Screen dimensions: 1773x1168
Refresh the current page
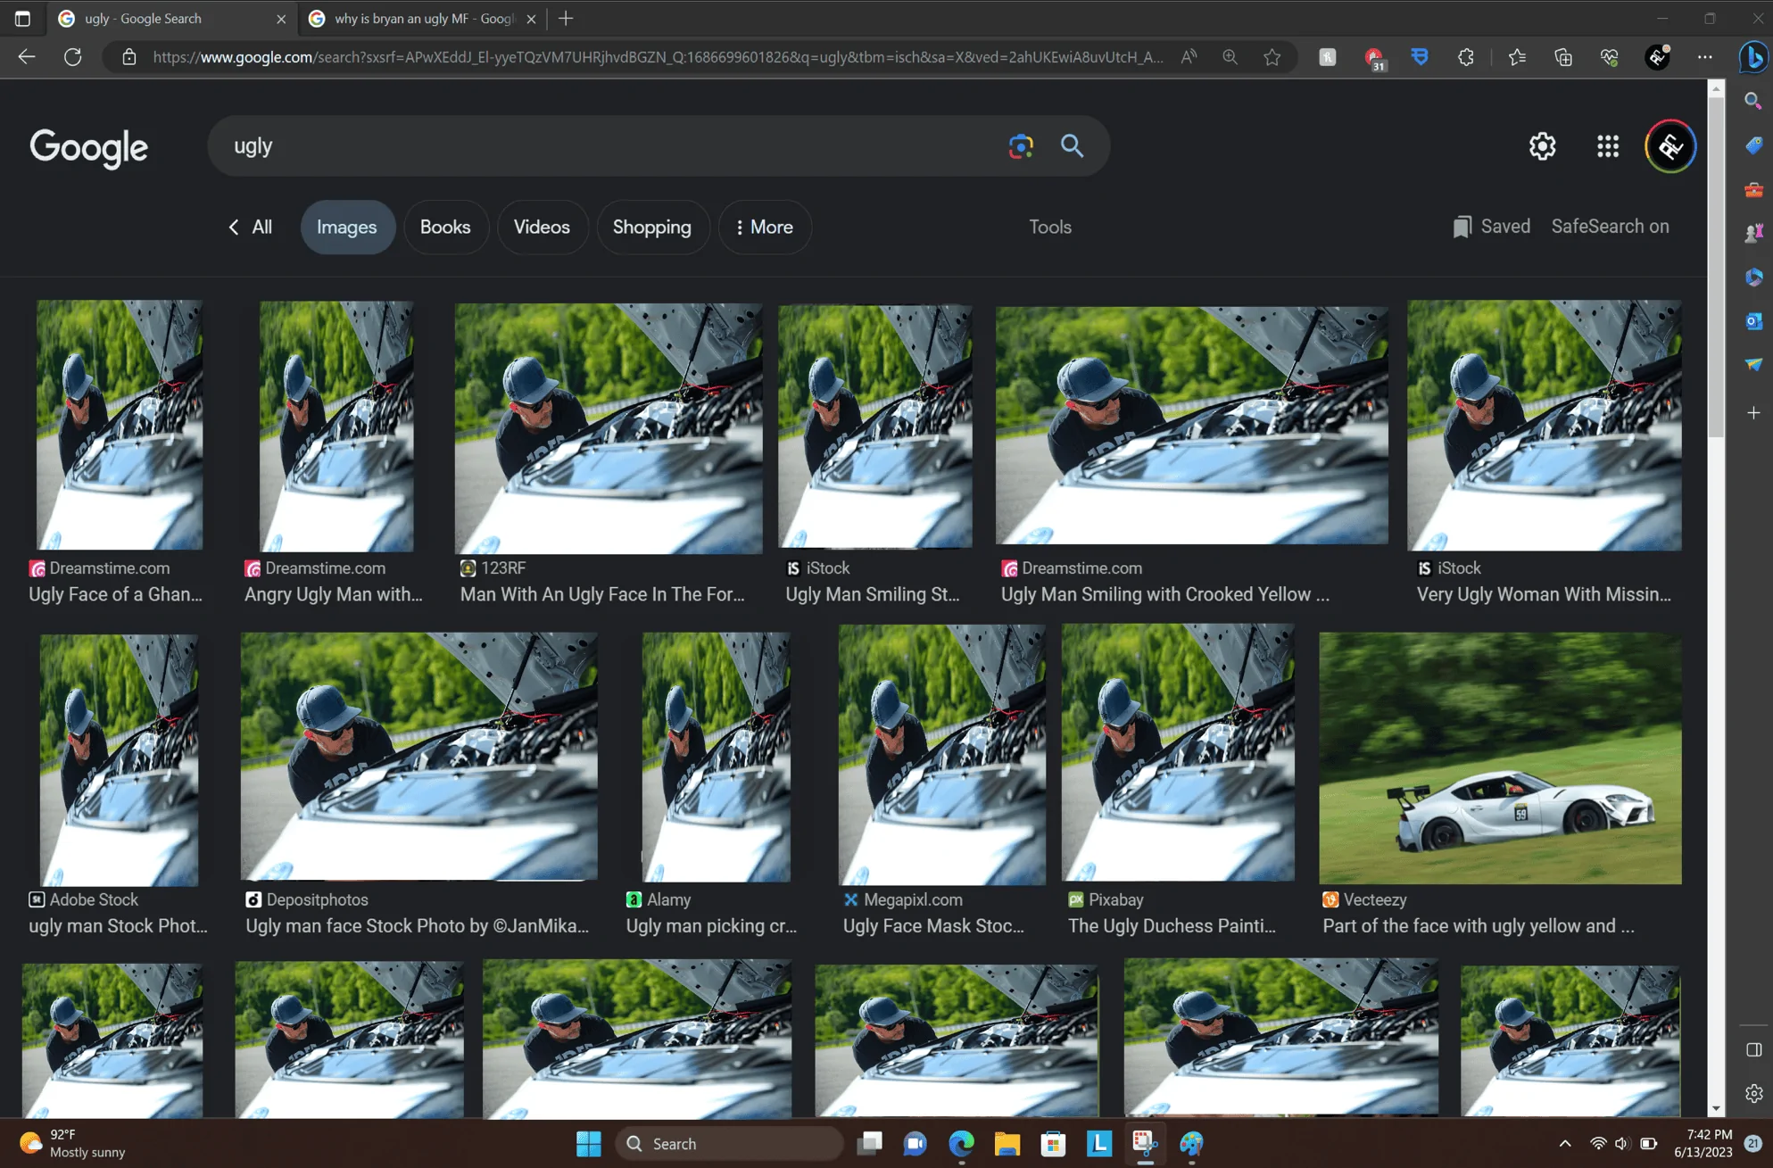73,57
